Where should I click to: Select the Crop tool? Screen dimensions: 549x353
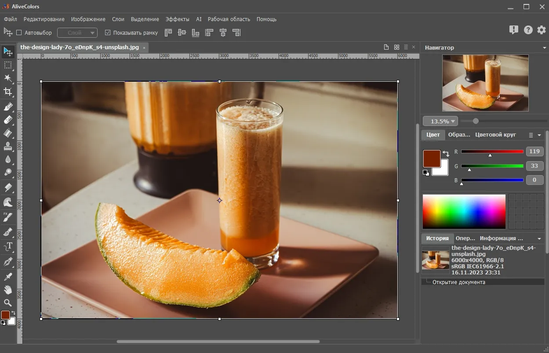pos(7,92)
